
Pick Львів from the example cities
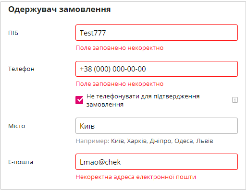click(x=205, y=141)
